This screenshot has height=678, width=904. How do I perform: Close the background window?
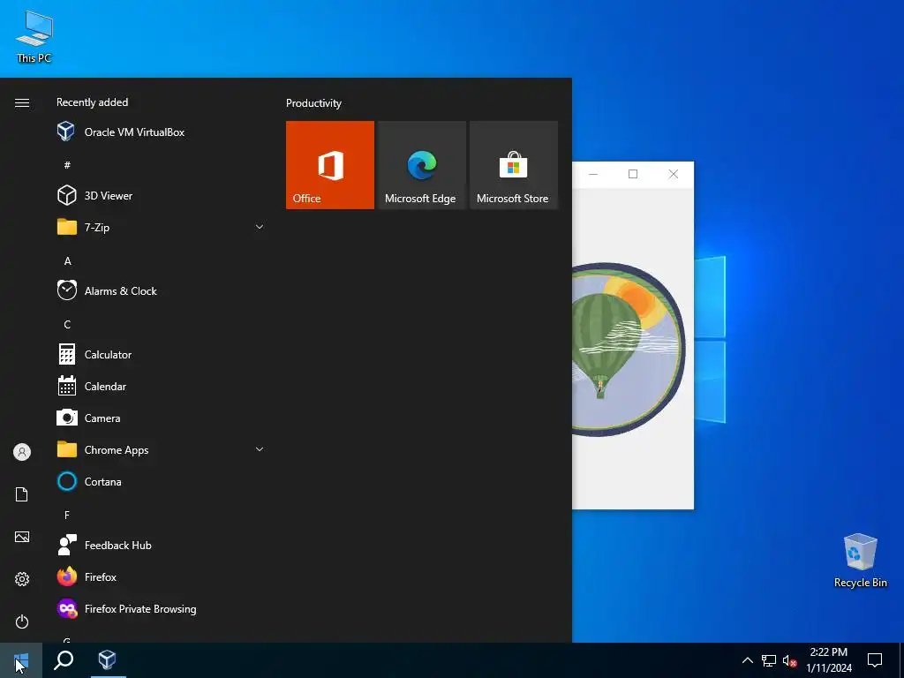[674, 174]
